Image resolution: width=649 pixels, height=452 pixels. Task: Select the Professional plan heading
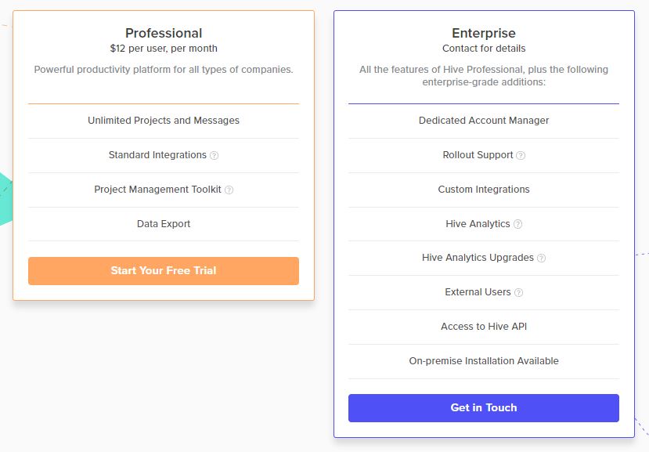164,33
